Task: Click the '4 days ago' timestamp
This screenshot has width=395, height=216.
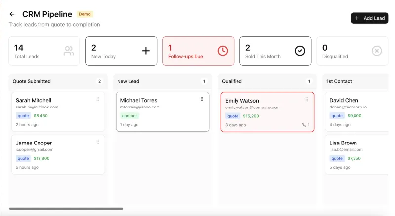Action: (340, 125)
